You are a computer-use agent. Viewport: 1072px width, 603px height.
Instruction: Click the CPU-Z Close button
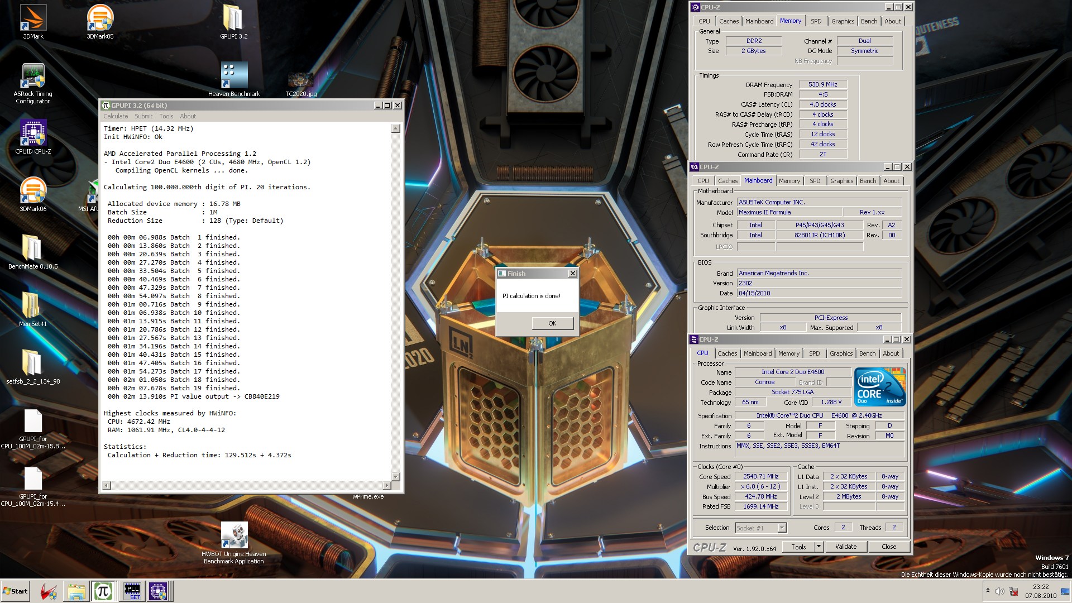pyautogui.click(x=889, y=547)
